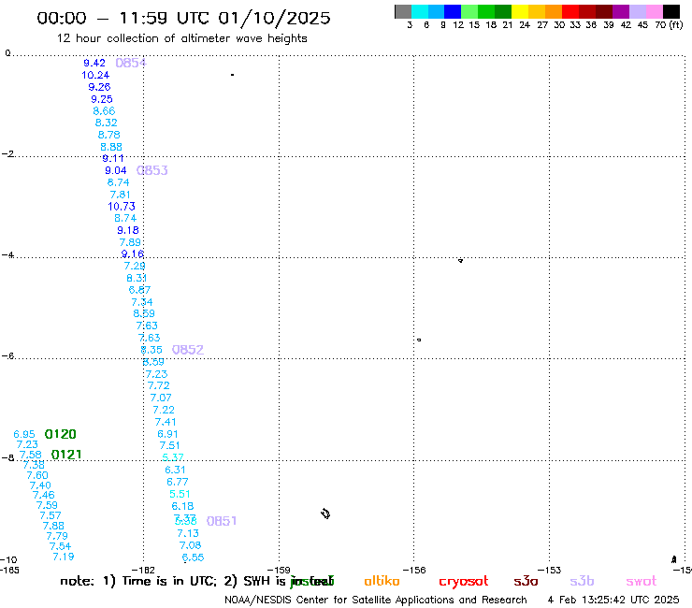692x608 pixels.
Task: Click the pink swatch in the color scale
Action: (x=654, y=11)
